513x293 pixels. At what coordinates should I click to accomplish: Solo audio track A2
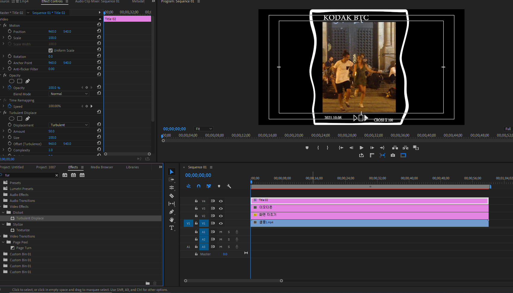tap(229, 239)
